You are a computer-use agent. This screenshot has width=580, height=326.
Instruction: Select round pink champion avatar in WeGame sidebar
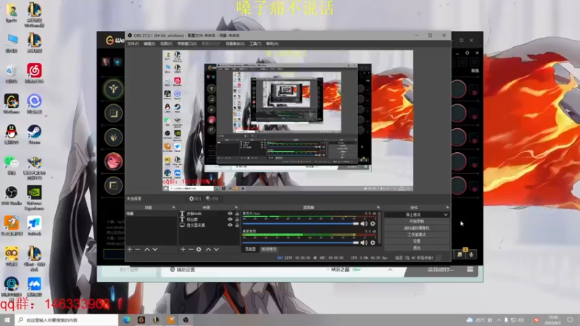113,161
